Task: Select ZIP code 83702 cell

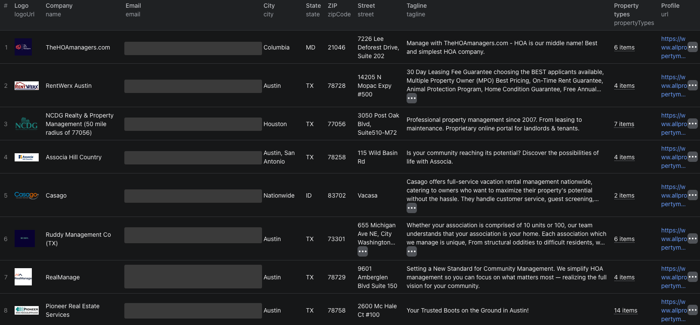Action: pos(336,195)
